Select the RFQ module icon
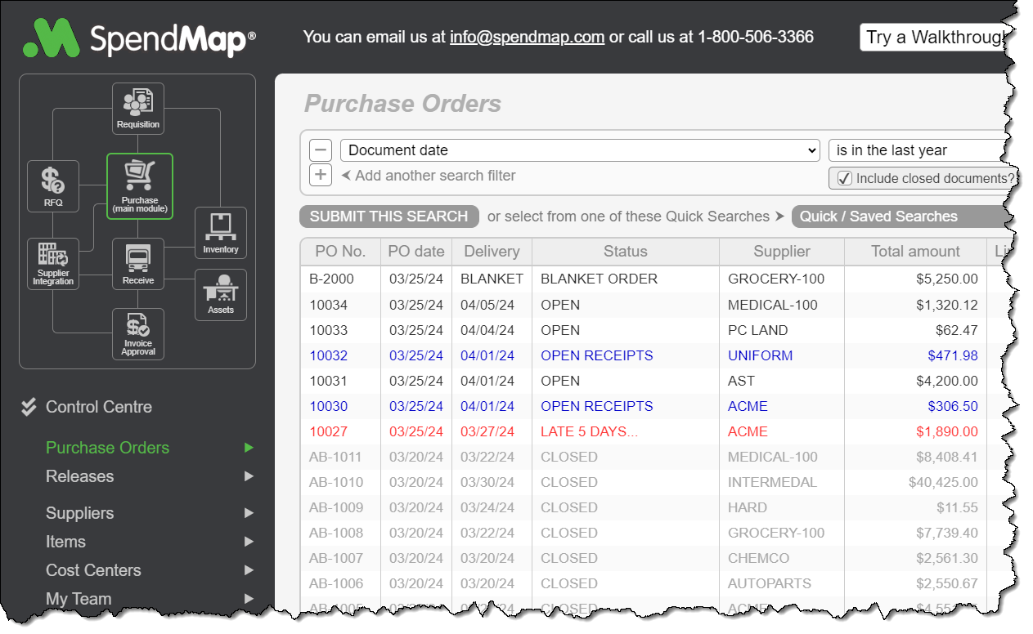 click(52, 185)
